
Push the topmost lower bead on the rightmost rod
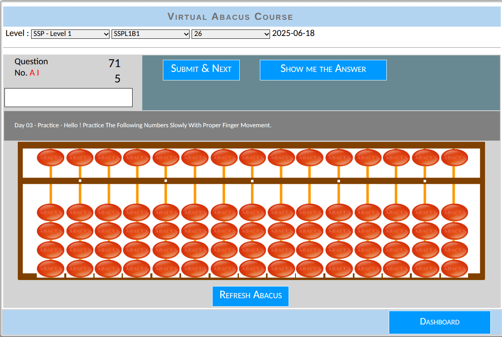pos(454,213)
